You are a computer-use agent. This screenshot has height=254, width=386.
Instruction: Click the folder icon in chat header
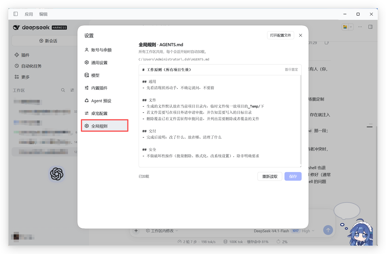(345, 27)
